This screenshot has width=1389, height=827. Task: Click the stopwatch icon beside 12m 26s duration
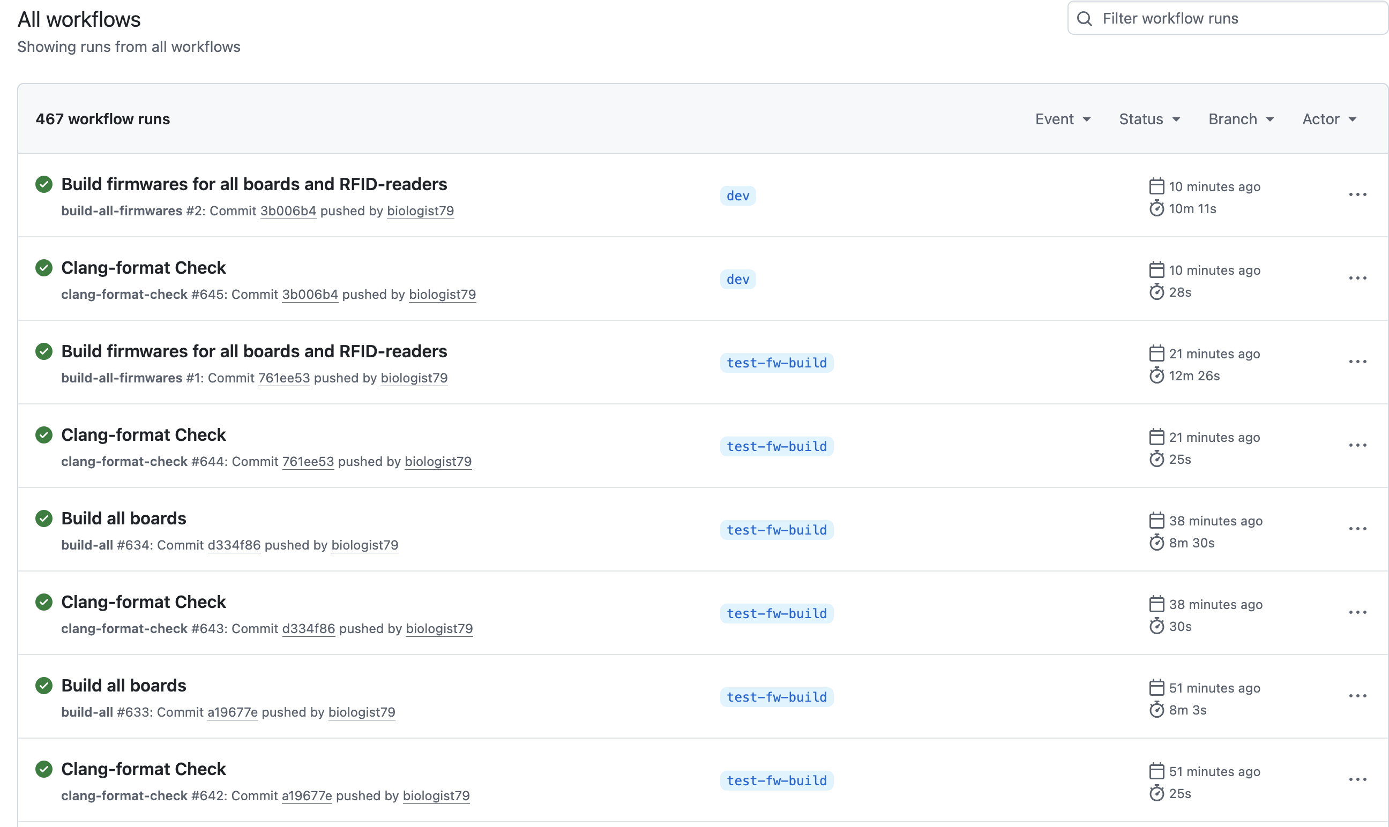[x=1156, y=375]
